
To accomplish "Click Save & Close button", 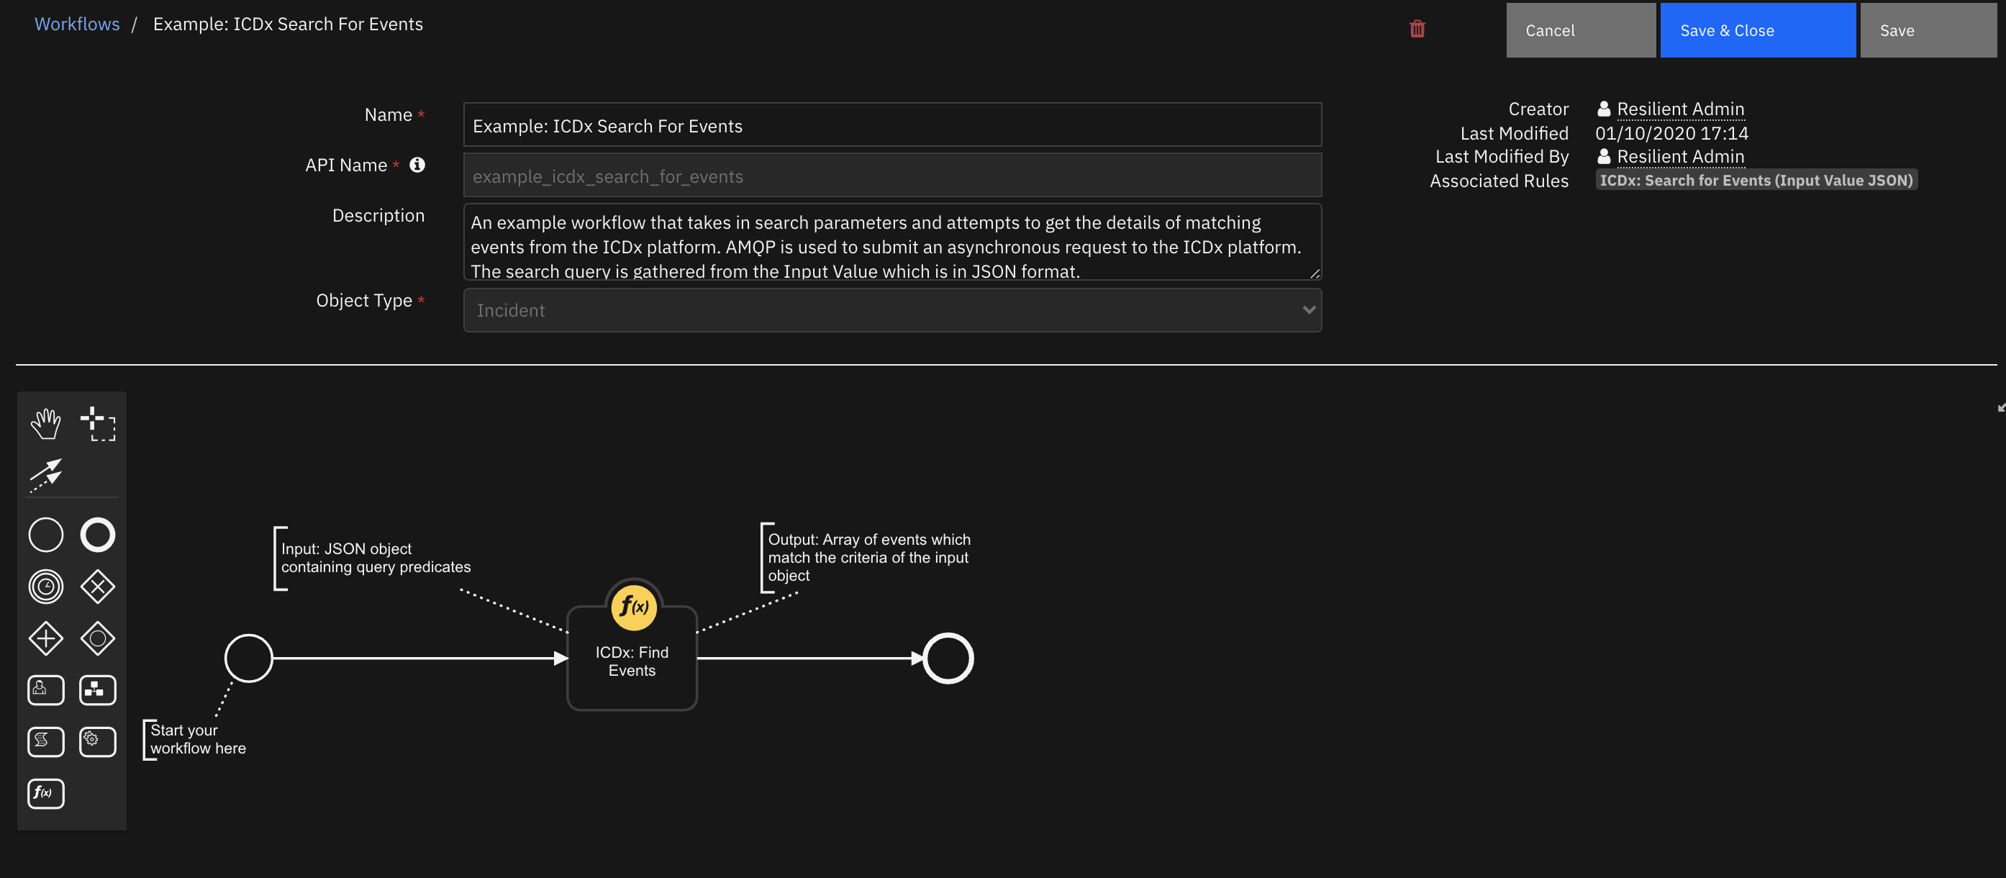I will [x=1758, y=30].
